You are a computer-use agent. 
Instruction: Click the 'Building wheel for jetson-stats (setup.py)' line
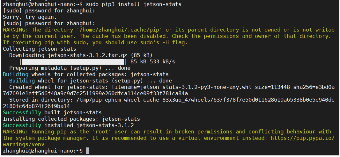click(90, 81)
